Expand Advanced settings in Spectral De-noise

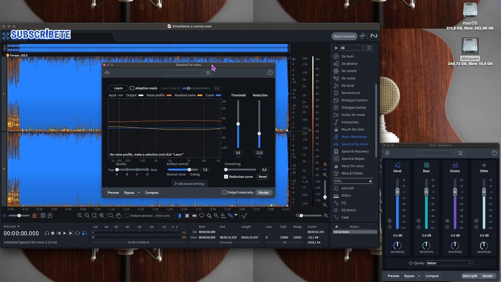[x=189, y=184]
